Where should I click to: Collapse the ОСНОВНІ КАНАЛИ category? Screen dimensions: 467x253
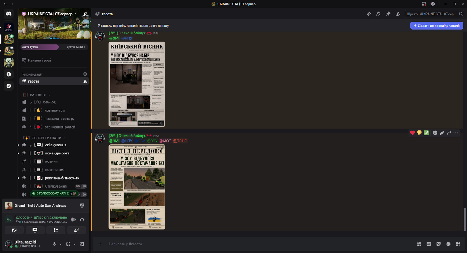(x=44, y=138)
